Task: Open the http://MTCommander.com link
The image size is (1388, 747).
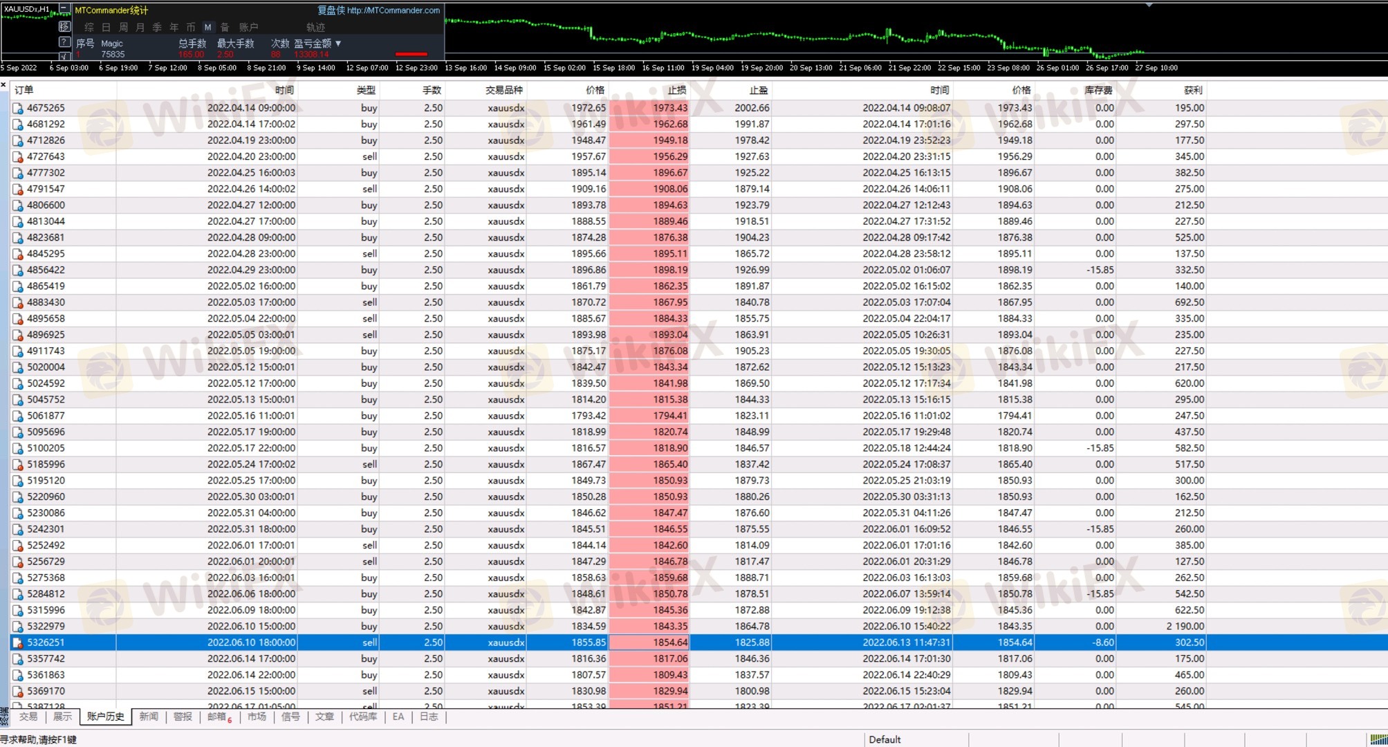Action: [393, 10]
